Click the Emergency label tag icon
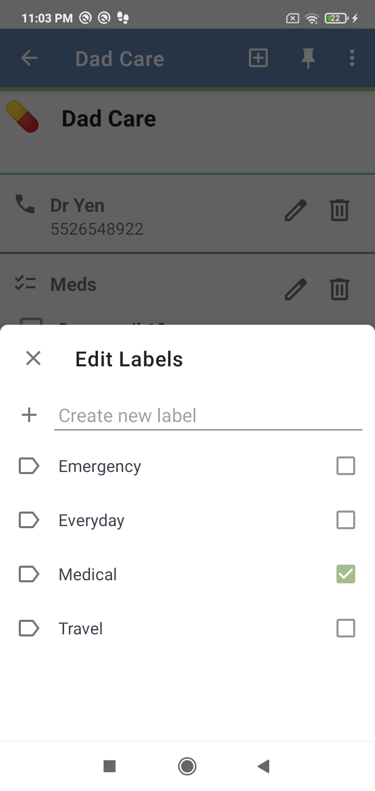Image resolution: width=375 pixels, height=791 pixels. tap(29, 466)
